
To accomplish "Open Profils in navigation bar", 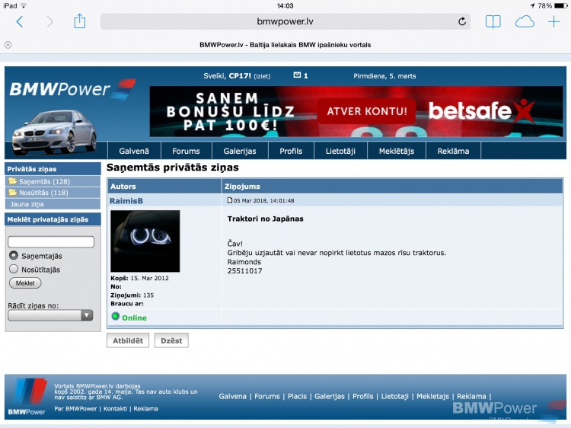I will click(291, 151).
